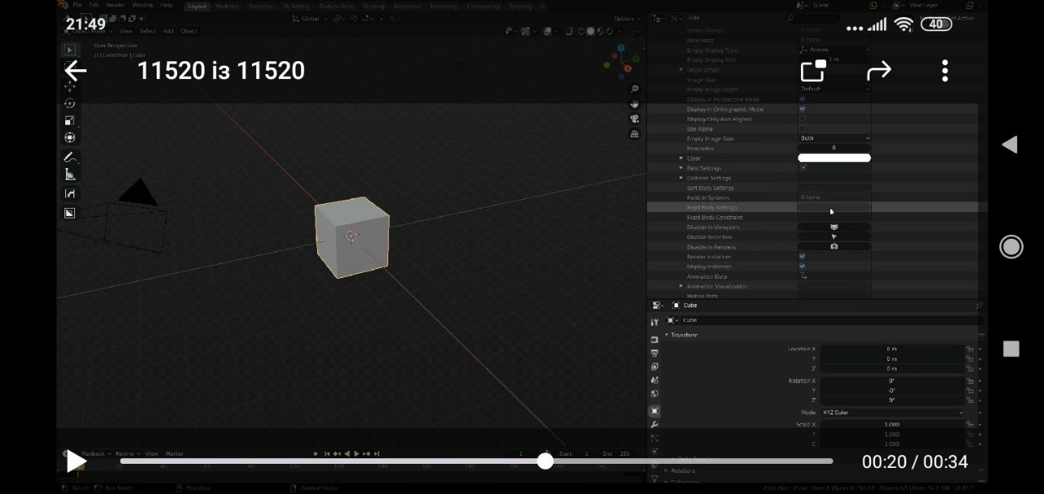Open the Scene properties tab
Viewport: 1044px width, 494px height.
pos(654,380)
